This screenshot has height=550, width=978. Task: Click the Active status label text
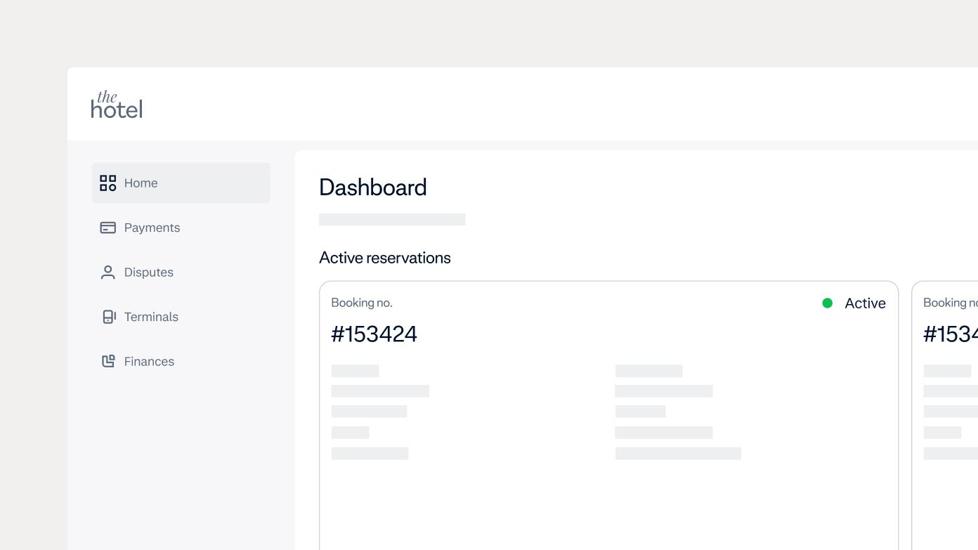pos(865,303)
